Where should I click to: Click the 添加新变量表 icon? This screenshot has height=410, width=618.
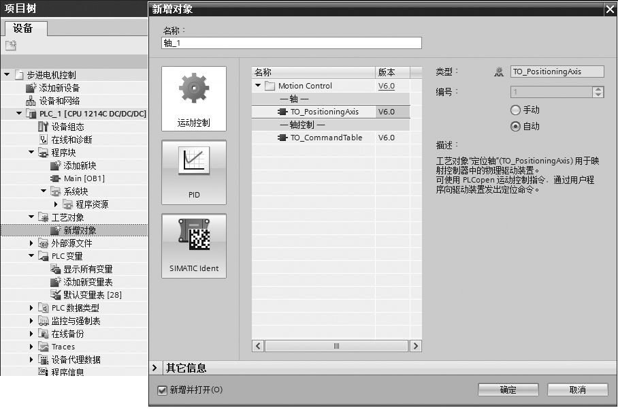[56, 282]
